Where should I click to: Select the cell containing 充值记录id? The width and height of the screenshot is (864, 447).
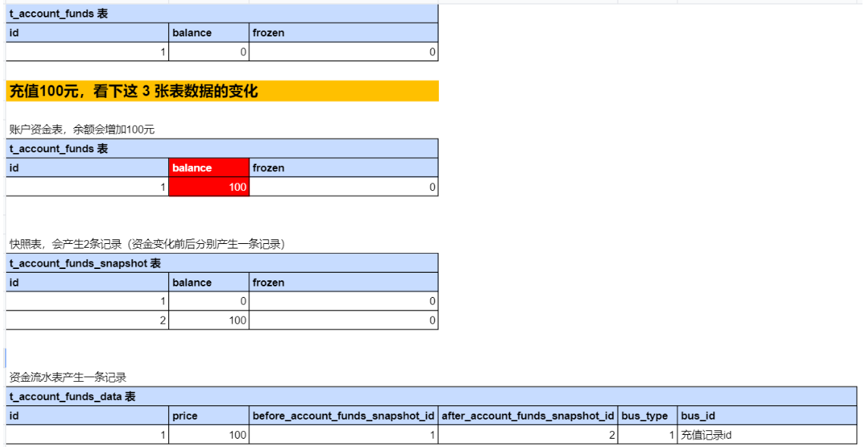coord(766,435)
